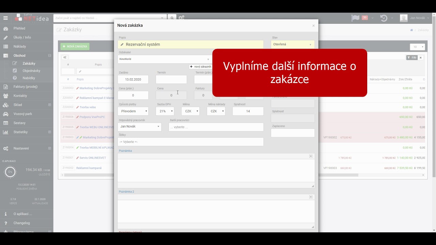The image size is (436, 245).
Task: Click the Zadáno date field
Action: 133,79
